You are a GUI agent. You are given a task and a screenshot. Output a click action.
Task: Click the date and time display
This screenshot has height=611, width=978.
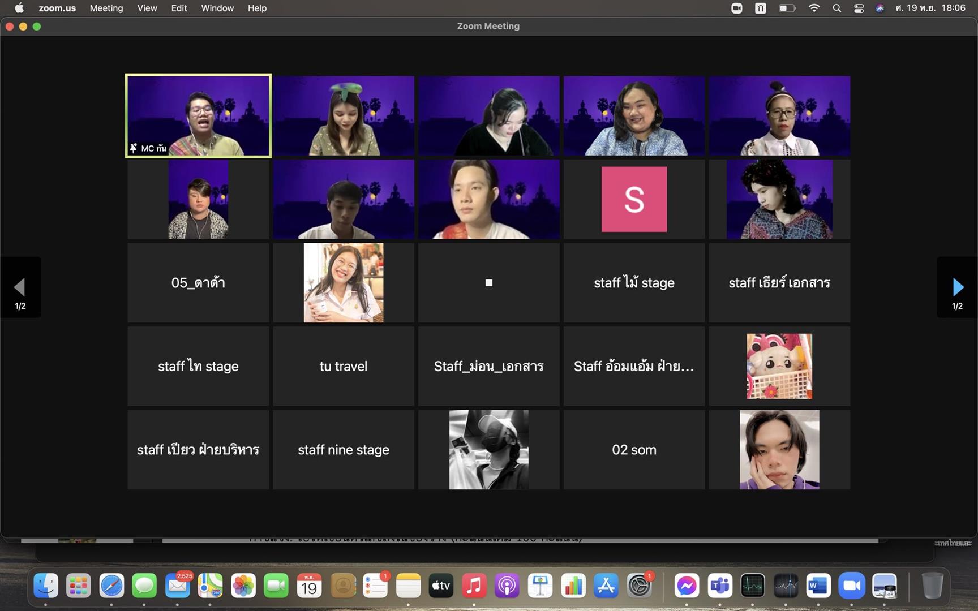coord(930,8)
